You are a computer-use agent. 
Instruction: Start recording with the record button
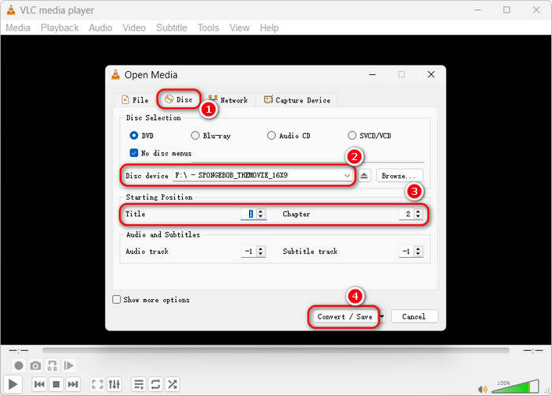[x=19, y=366]
